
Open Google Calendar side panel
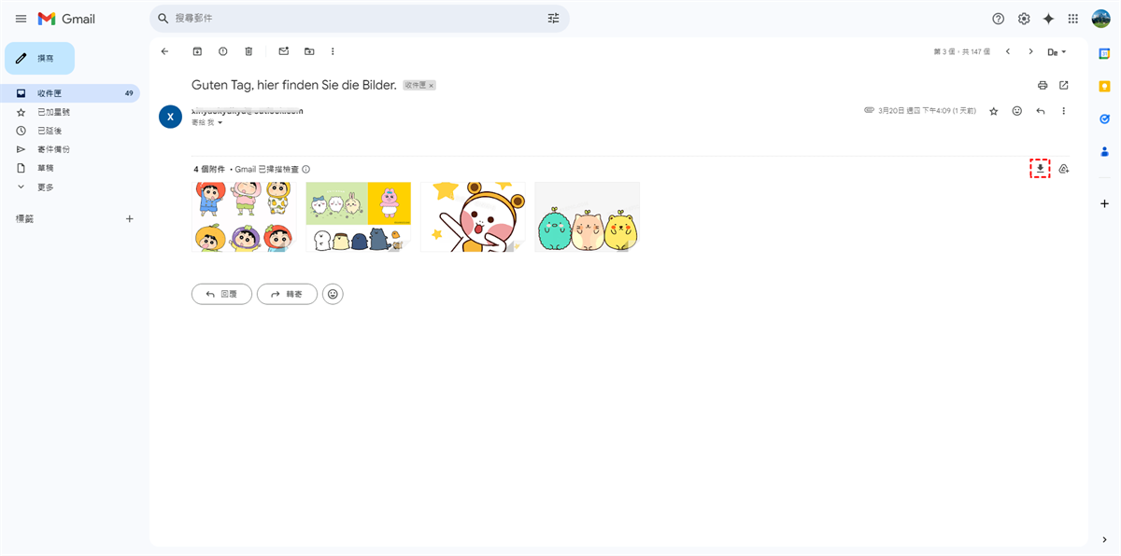[x=1105, y=53]
